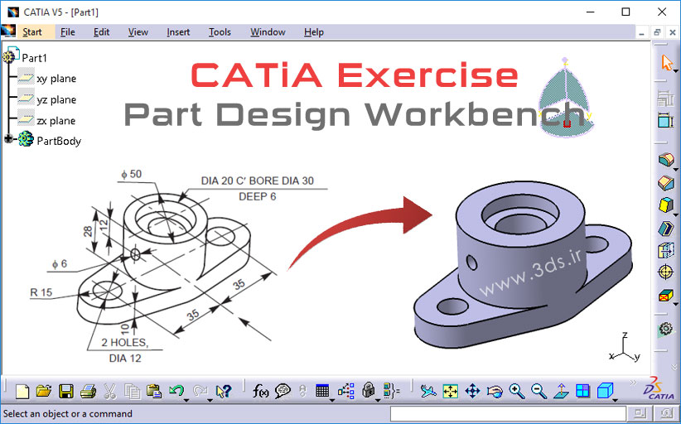Click the Redo icon
The width and height of the screenshot is (681, 424).
pyautogui.click(x=200, y=391)
